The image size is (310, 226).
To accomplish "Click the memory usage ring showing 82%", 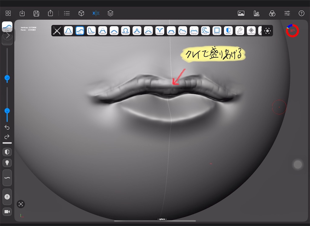I will pos(292,31).
